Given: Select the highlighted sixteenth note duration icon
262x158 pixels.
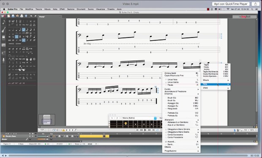Looking at the screenshot, I should pos(24,30).
